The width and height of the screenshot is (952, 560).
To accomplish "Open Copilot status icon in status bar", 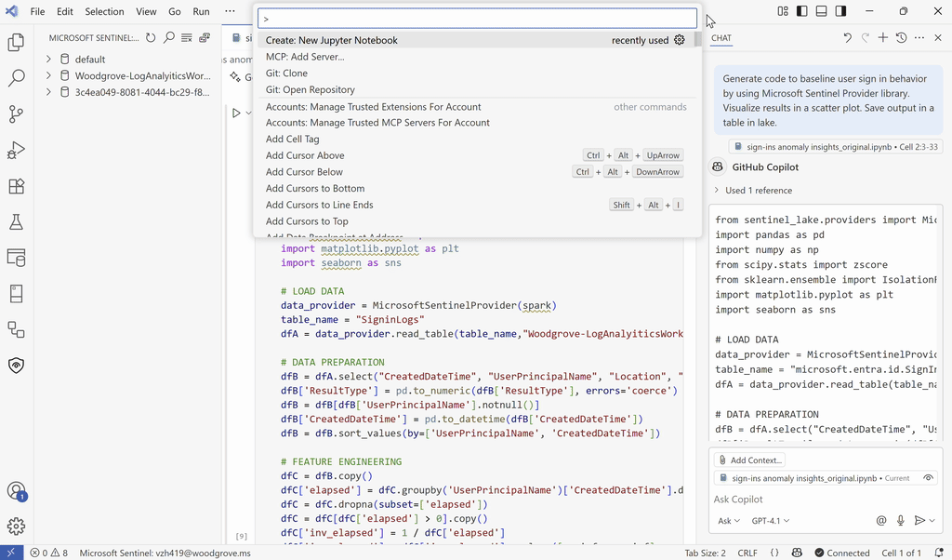I will pyautogui.click(x=797, y=553).
